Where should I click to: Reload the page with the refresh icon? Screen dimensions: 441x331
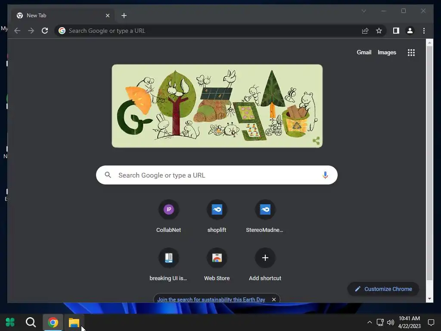(x=45, y=31)
